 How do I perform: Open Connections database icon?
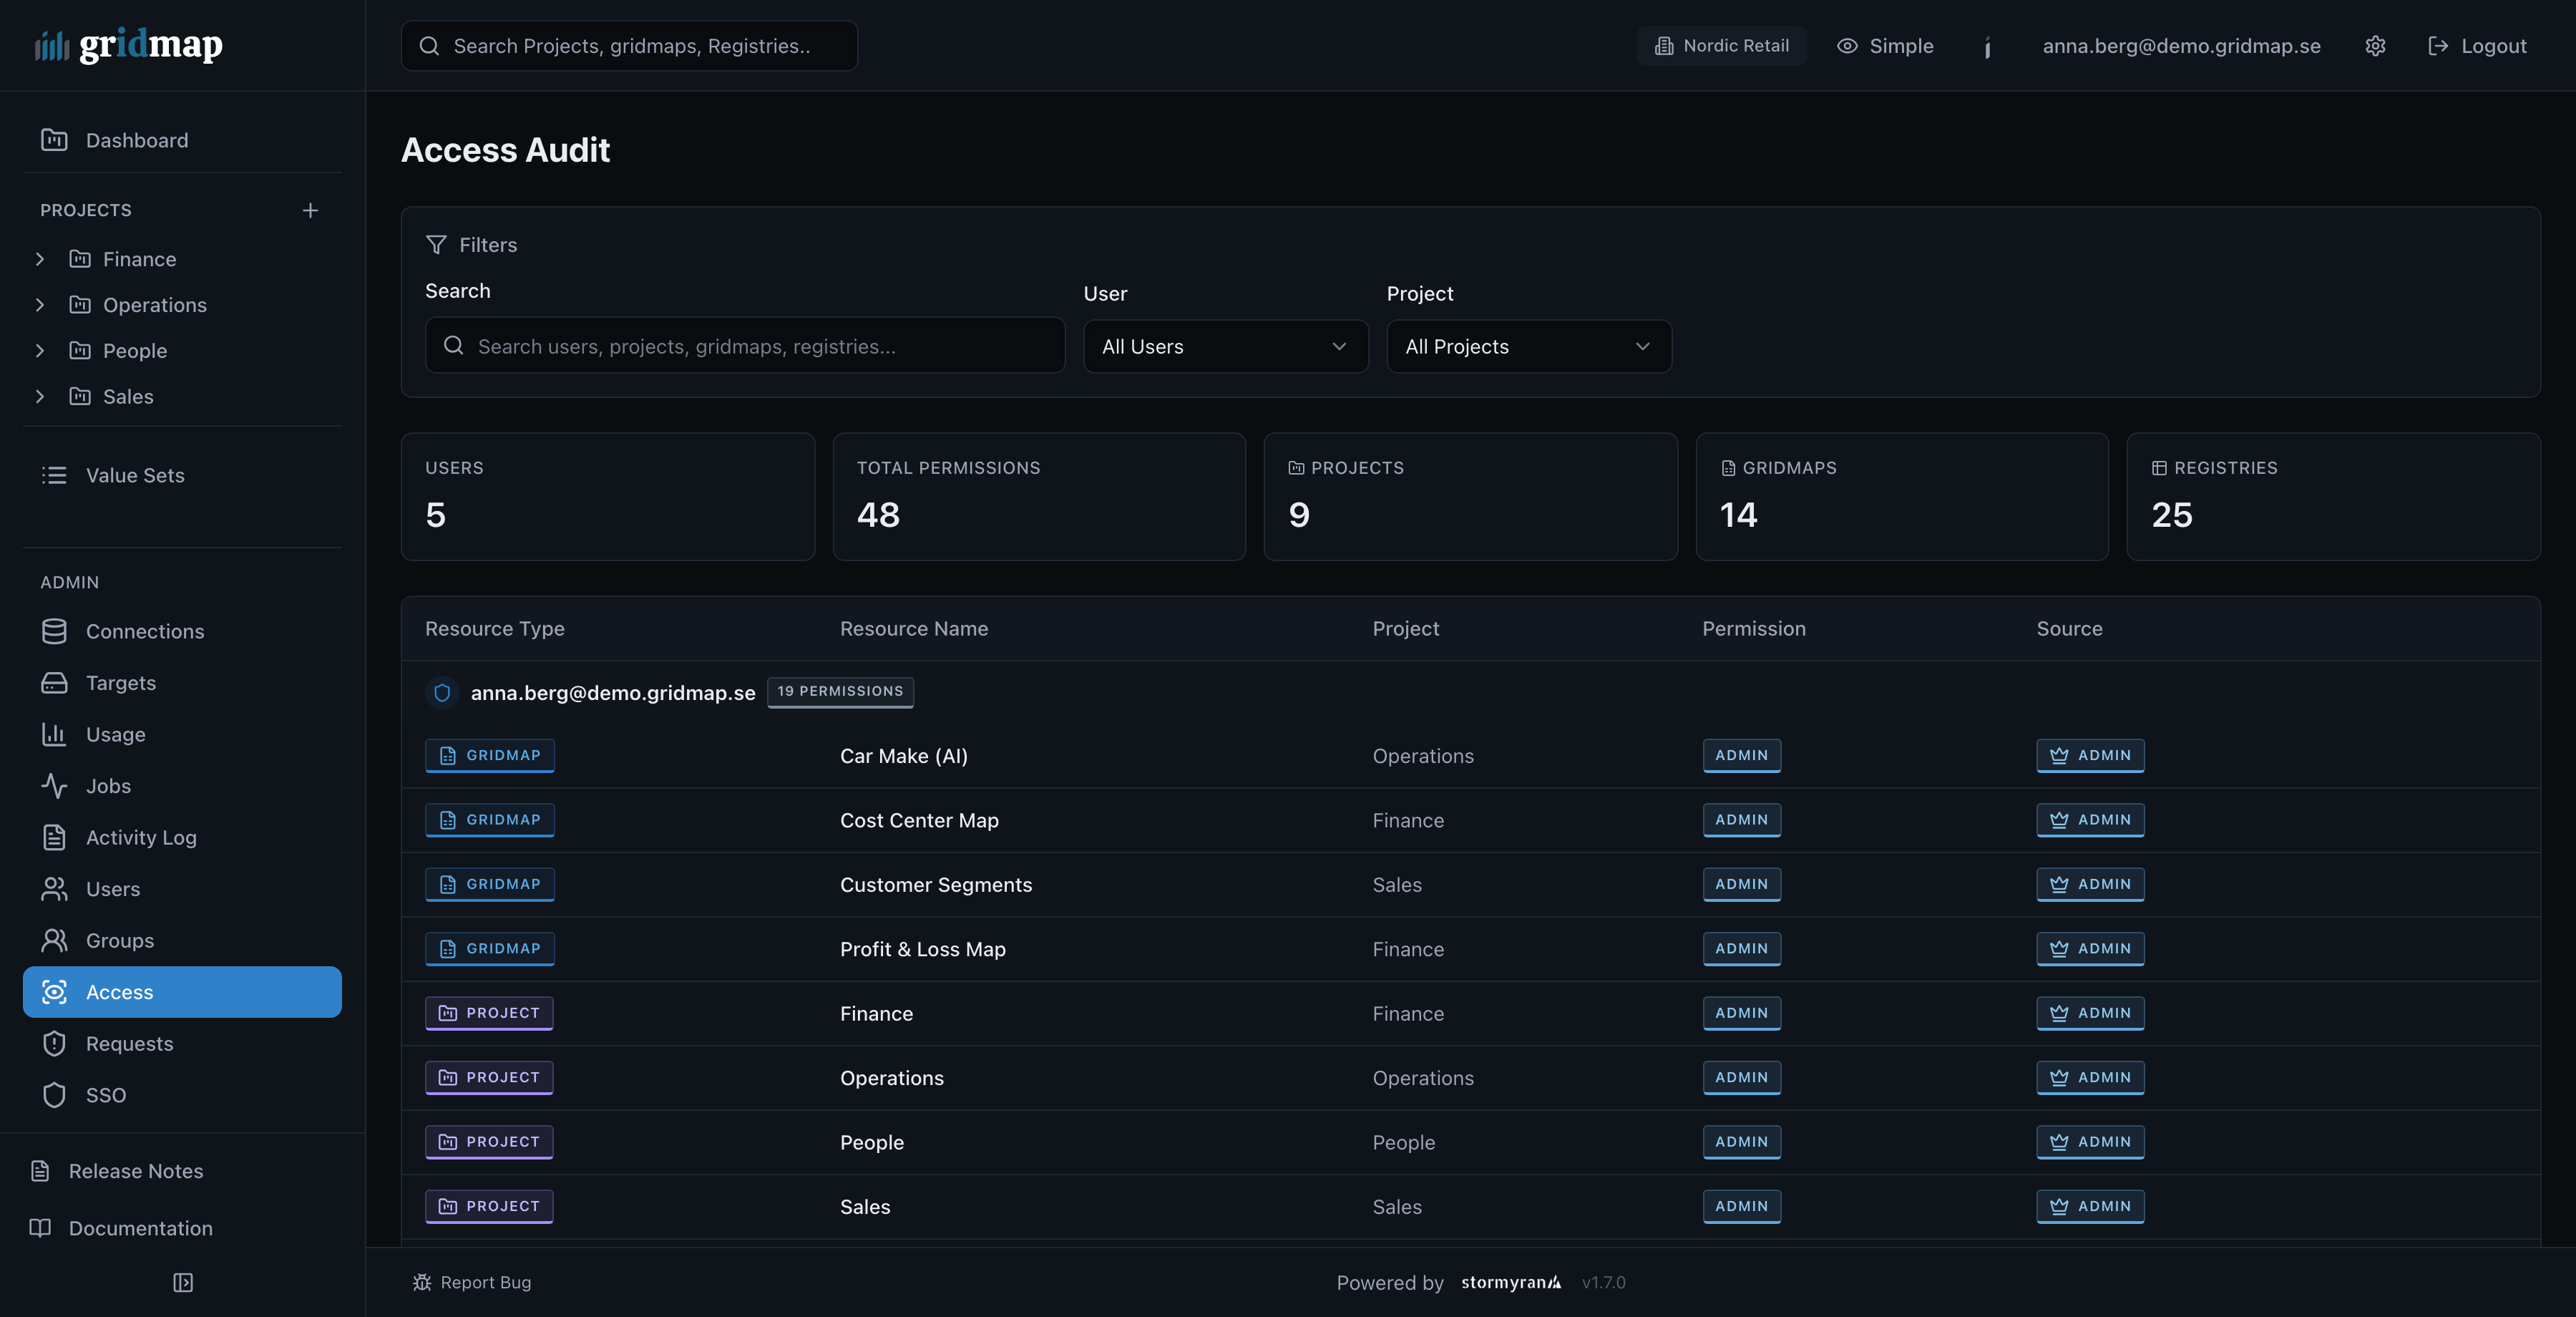(54, 631)
